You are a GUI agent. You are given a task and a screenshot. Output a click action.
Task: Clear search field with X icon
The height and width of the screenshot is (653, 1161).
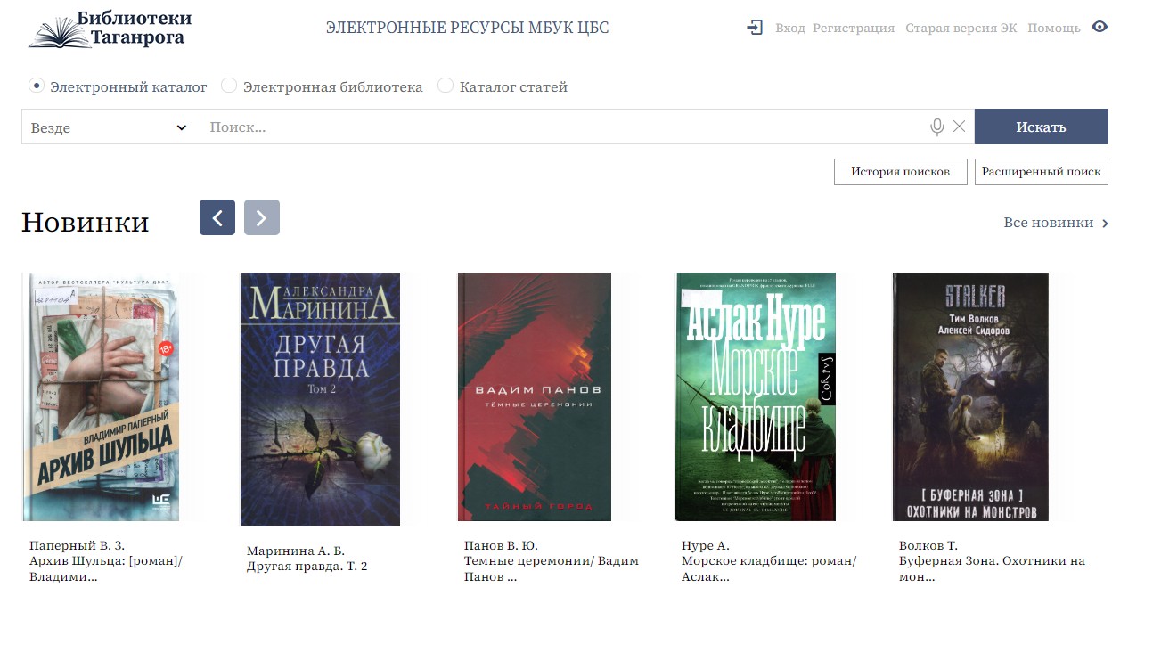tap(959, 127)
